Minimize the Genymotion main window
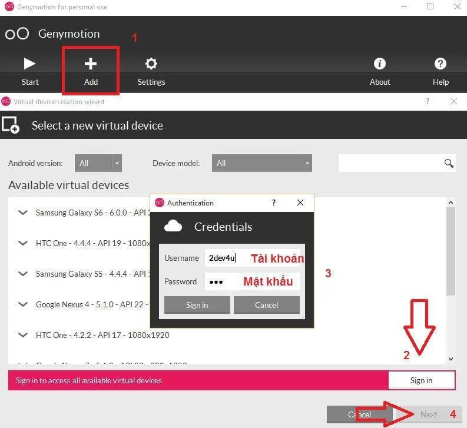 [x=404, y=6]
